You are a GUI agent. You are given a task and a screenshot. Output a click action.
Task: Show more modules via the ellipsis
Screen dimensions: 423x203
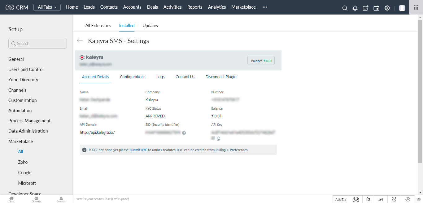pyautogui.click(x=265, y=7)
